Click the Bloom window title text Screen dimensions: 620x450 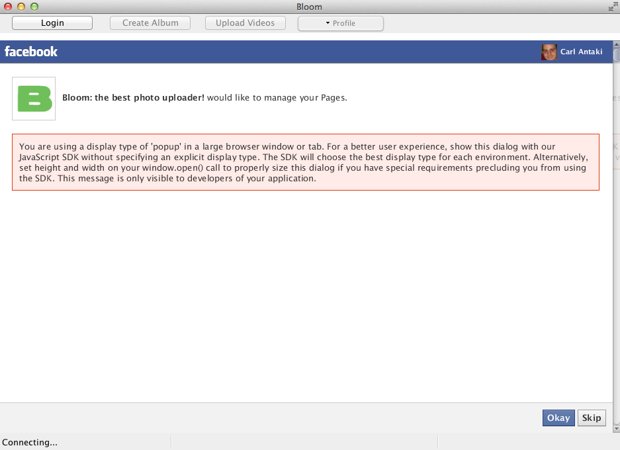click(310, 7)
